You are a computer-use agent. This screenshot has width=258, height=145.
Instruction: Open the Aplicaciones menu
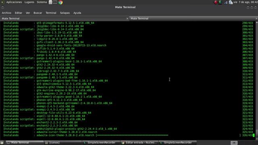(x=14, y=2)
